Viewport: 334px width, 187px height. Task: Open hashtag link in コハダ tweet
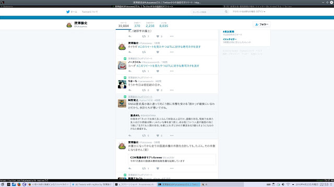click(x=168, y=66)
